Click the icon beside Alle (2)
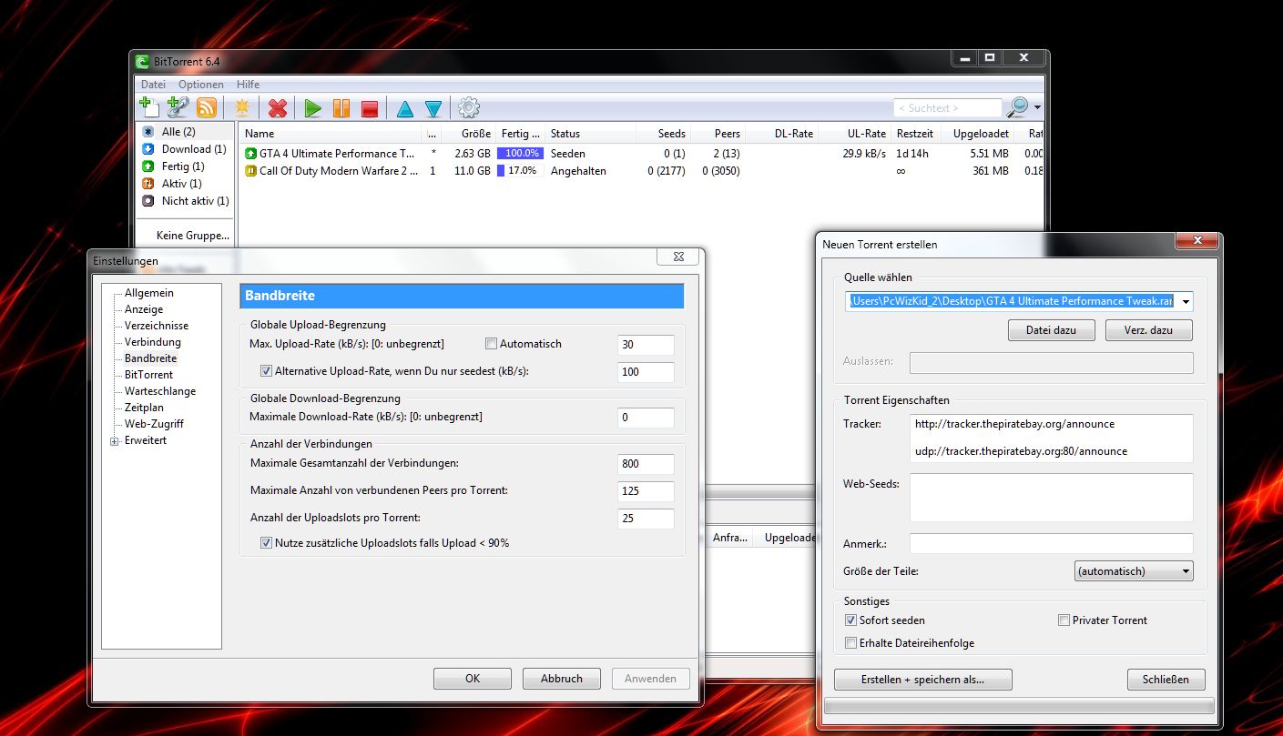This screenshot has height=736, width=1283. (148, 132)
